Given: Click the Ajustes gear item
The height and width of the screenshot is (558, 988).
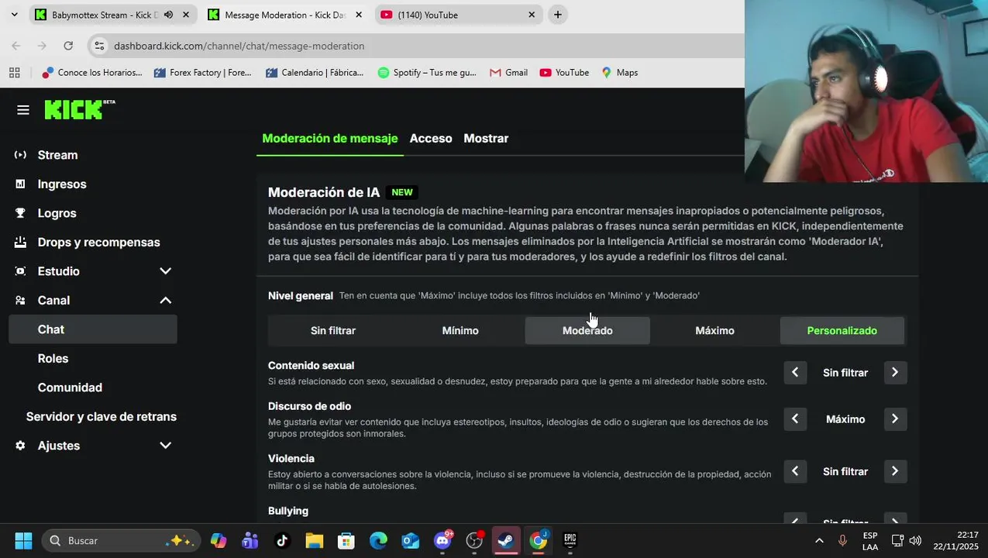Looking at the screenshot, I should 59,446.
